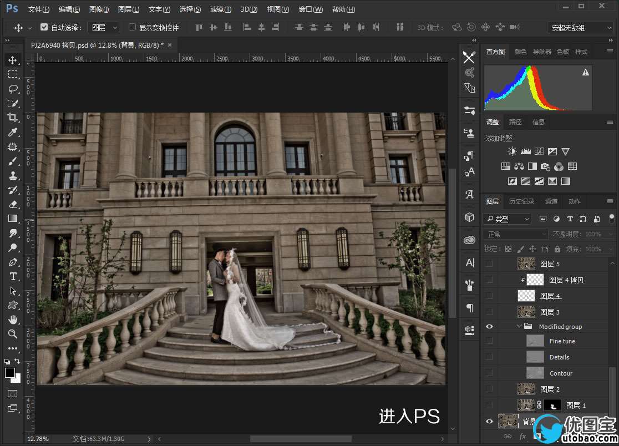
Task: Select the Eyedropper tool
Action: pyautogui.click(x=13, y=132)
